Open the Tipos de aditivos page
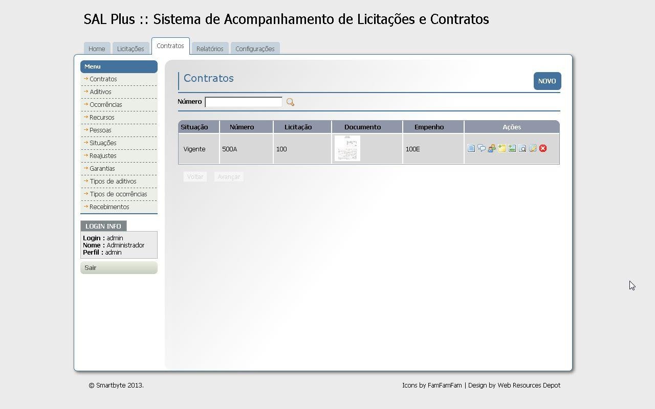Screen dimensions: 655x409 click(113, 181)
